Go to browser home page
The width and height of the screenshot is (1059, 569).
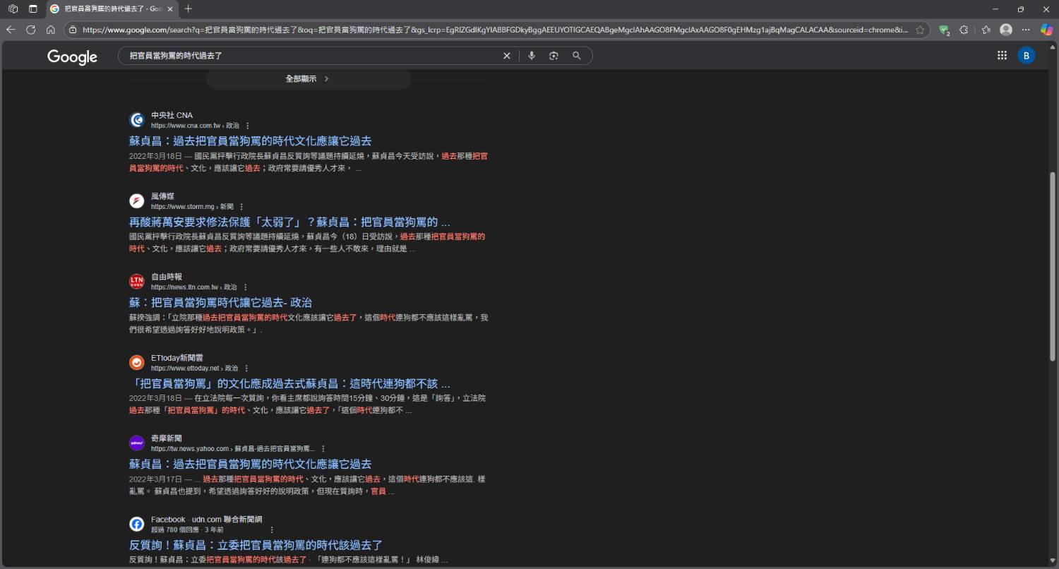point(50,30)
